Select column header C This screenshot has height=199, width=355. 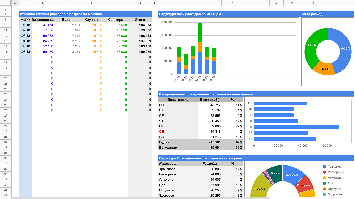tap(43, 3)
